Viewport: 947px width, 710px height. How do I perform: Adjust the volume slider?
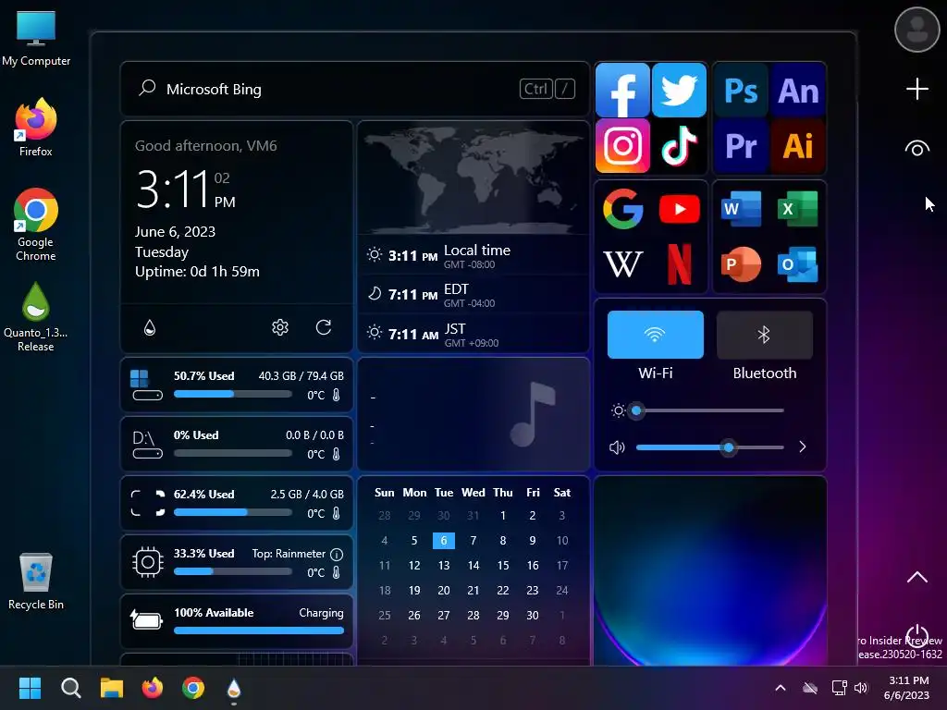tap(709, 447)
